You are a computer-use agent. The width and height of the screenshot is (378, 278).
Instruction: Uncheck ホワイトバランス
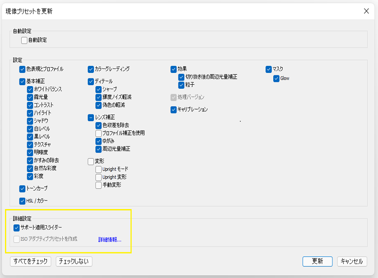[30, 90]
